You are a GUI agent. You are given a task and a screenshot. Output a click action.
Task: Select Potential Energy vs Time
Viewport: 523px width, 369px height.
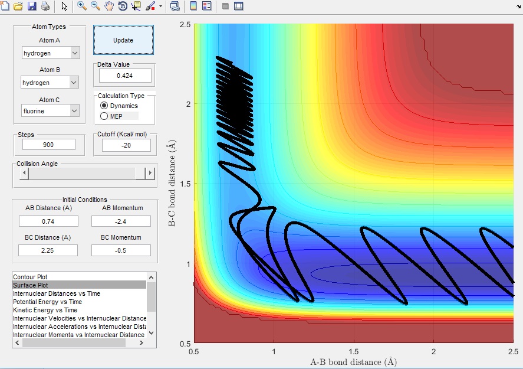pyautogui.click(x=80, y=302)
